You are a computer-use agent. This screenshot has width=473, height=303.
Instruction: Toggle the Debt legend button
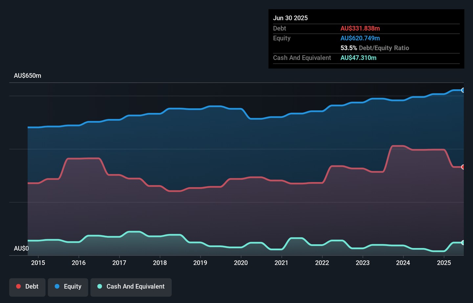pos(27,287)
